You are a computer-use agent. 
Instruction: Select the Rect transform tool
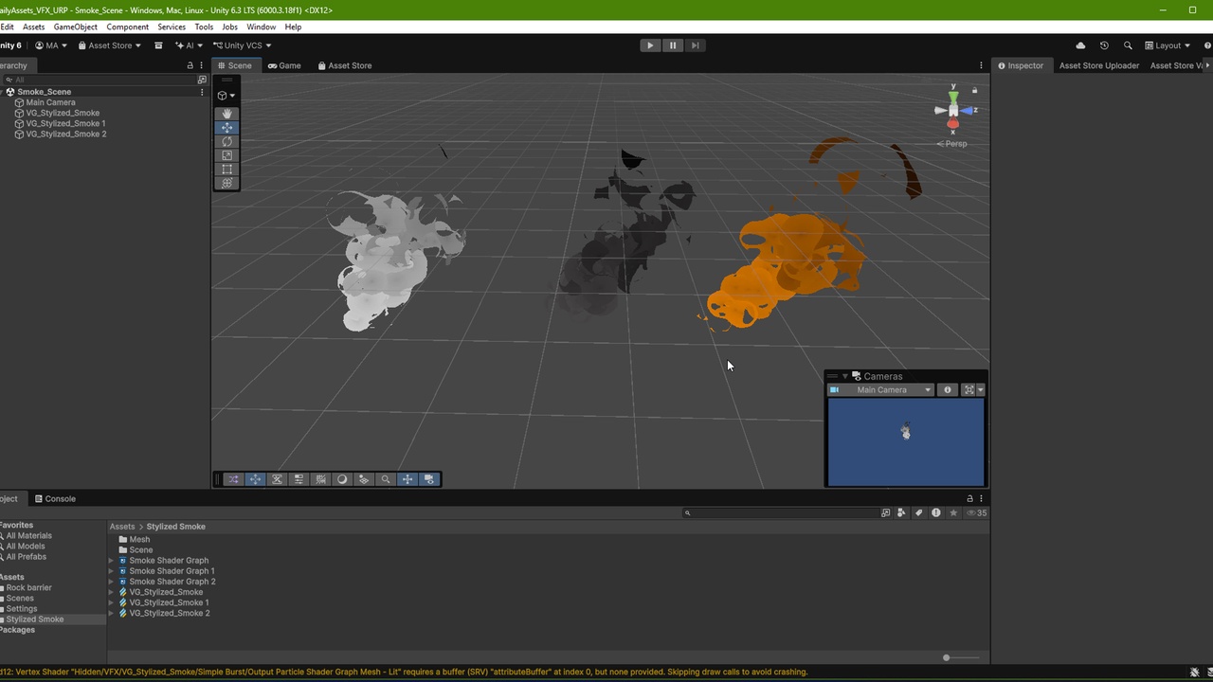(x=226, y=170)
